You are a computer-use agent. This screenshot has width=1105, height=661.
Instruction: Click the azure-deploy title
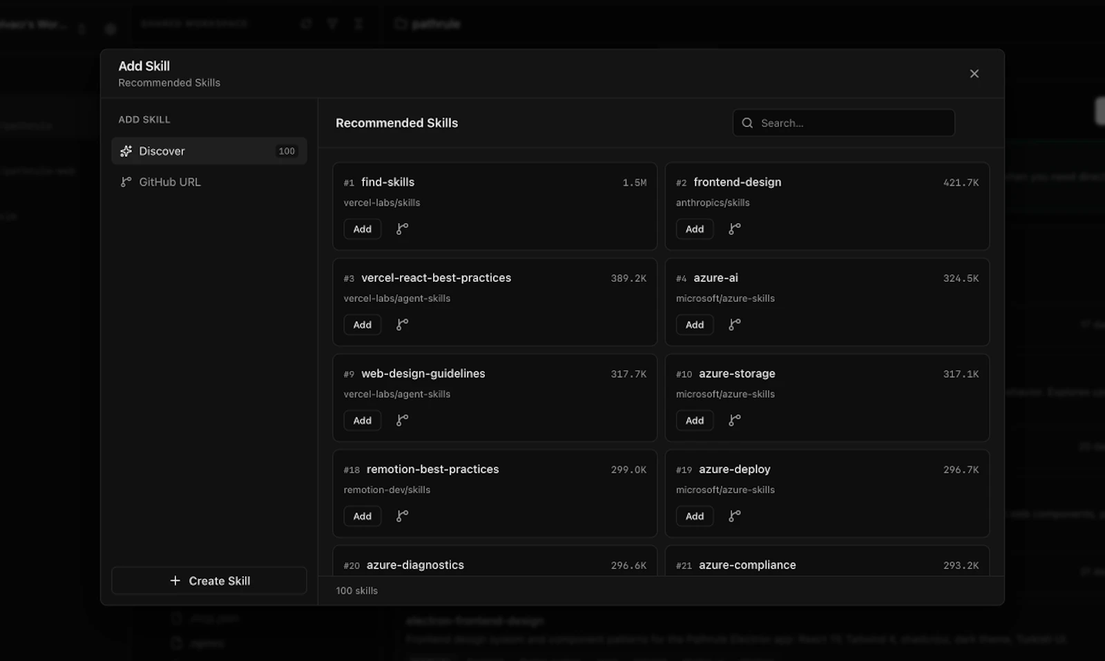click(734, 469)
